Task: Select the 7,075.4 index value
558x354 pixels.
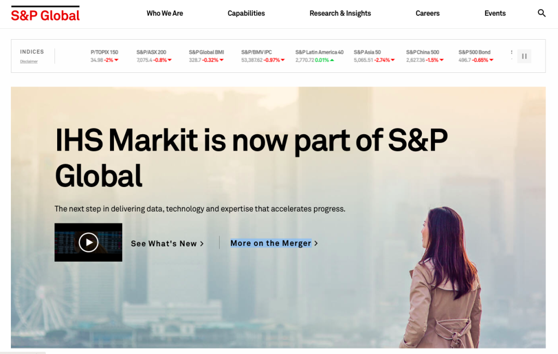Action: [x=144, y=60]
